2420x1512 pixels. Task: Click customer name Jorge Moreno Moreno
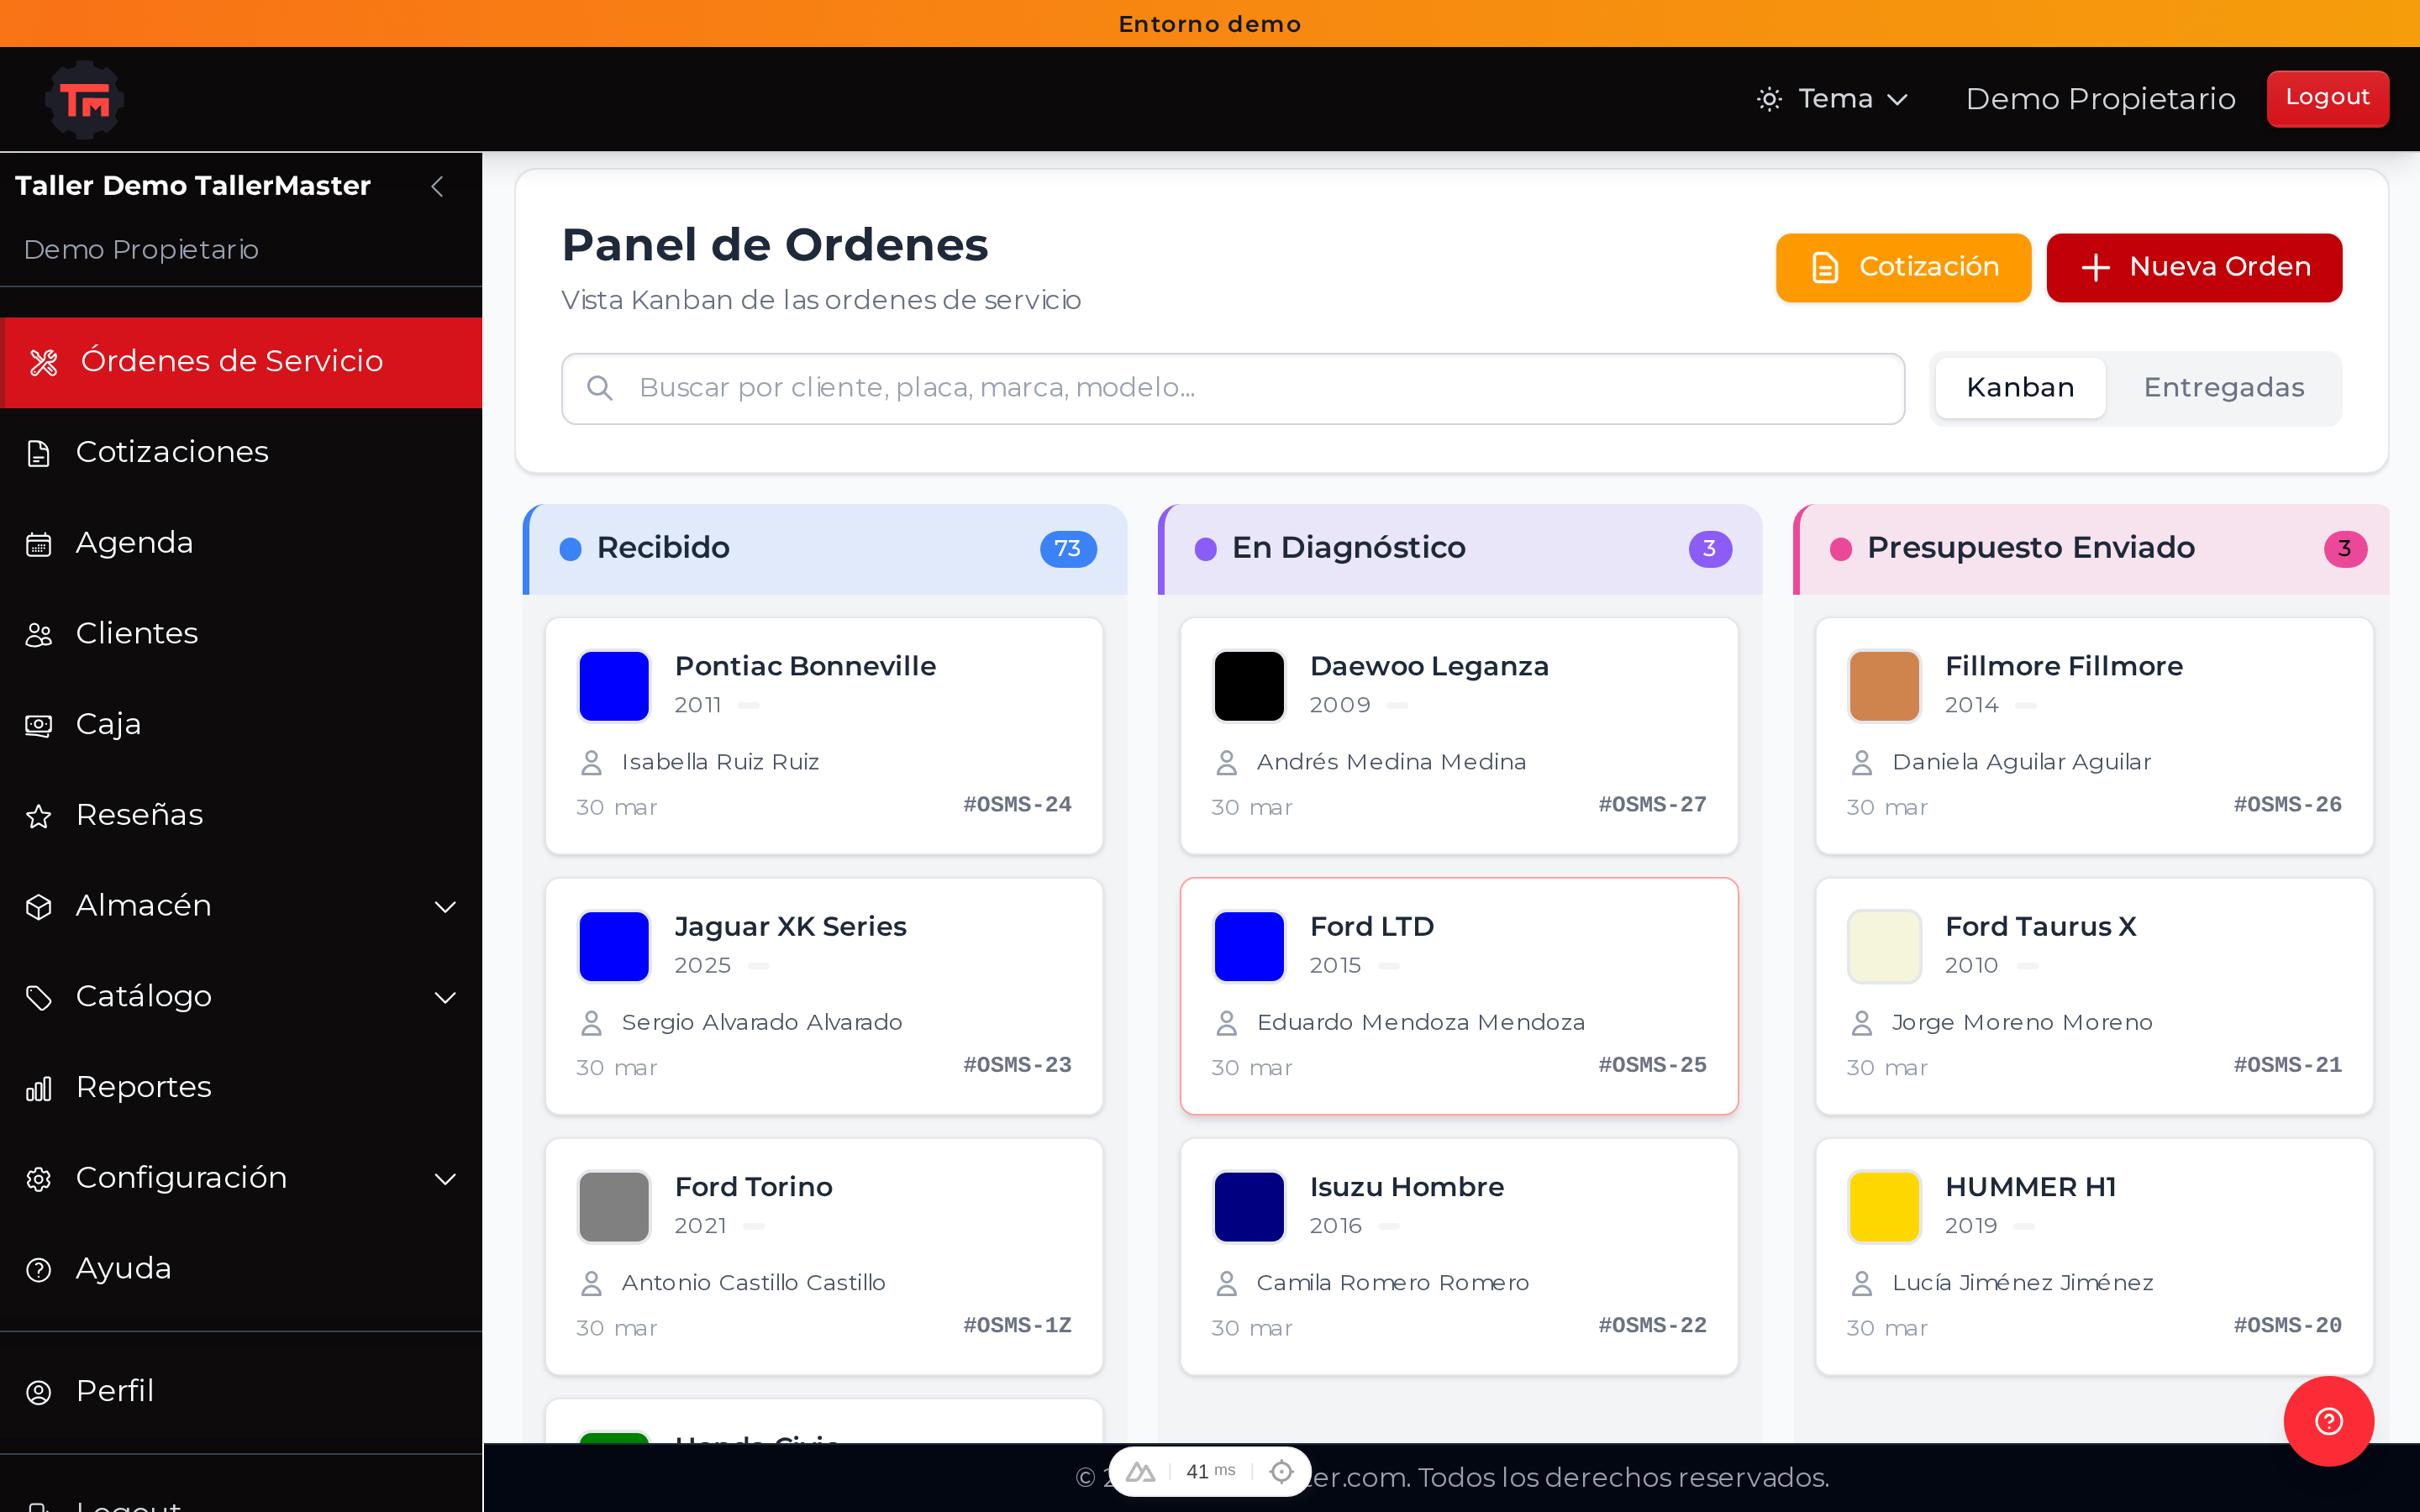point(2022,1023)
